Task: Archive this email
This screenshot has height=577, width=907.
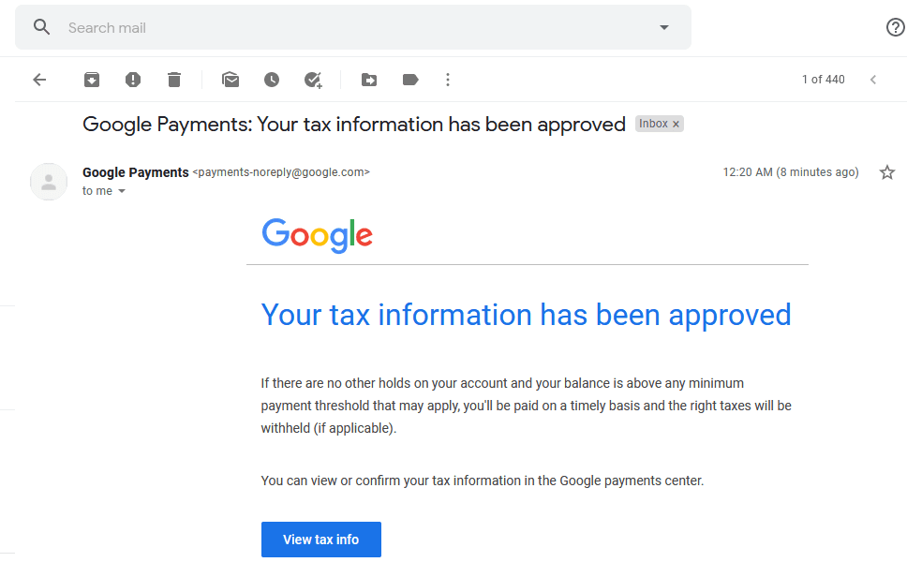Action: (x=92, y=80)
